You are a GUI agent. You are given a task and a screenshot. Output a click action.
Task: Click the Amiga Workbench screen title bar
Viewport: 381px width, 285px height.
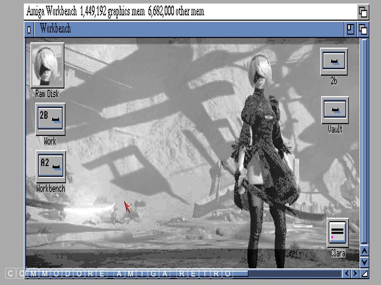tap(254, 12)
